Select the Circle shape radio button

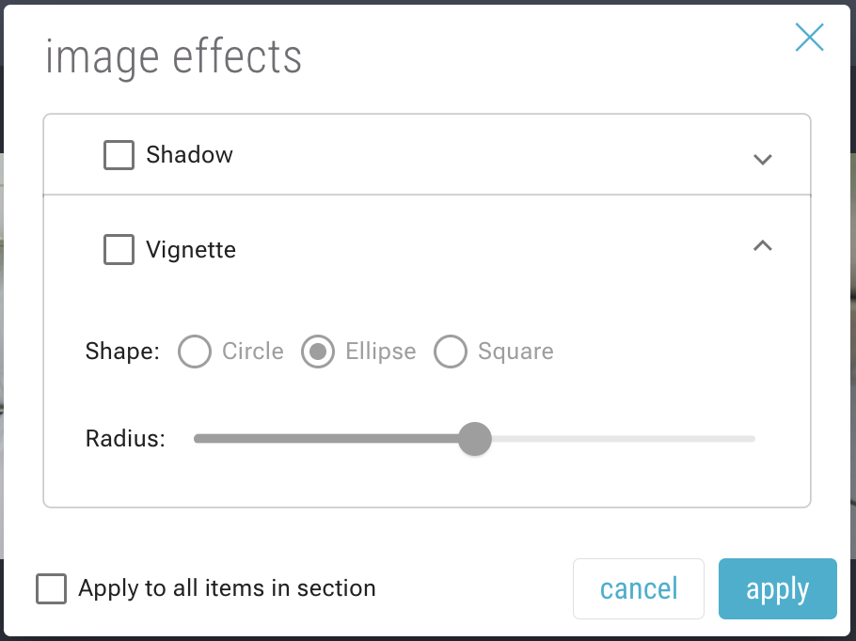(x=195, y=352)
